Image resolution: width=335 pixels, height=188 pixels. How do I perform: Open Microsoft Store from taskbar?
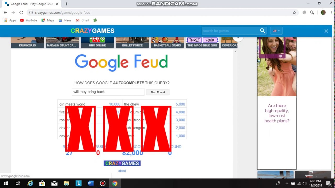[42, 183]
